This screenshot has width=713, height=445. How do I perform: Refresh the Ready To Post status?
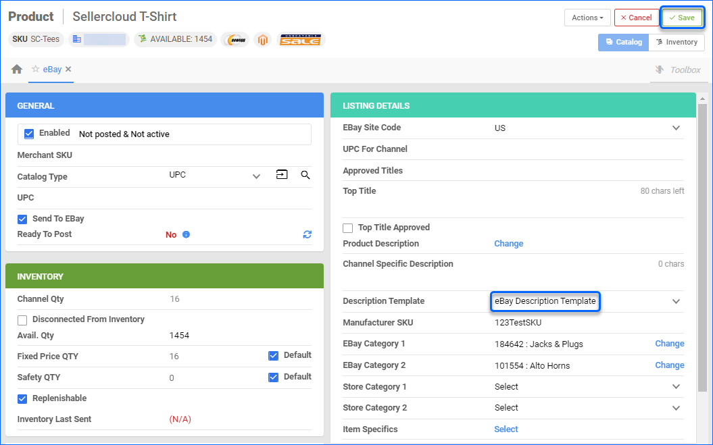pos(308,234)
